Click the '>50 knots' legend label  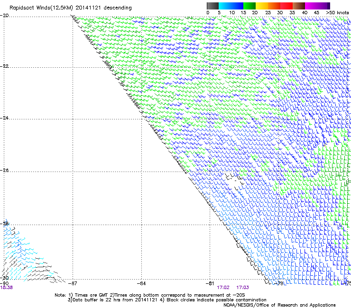337,12
